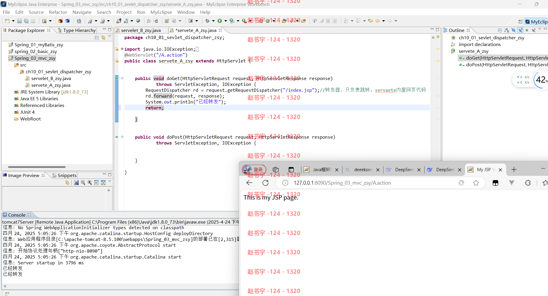Image resolution: width=548 pixels, height=296 pixels.
Task: Click the browser refresh button
Action: (x=265, y=183)
